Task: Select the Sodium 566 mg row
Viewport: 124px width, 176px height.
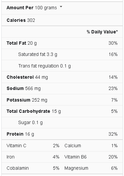Action: point(62,88)
